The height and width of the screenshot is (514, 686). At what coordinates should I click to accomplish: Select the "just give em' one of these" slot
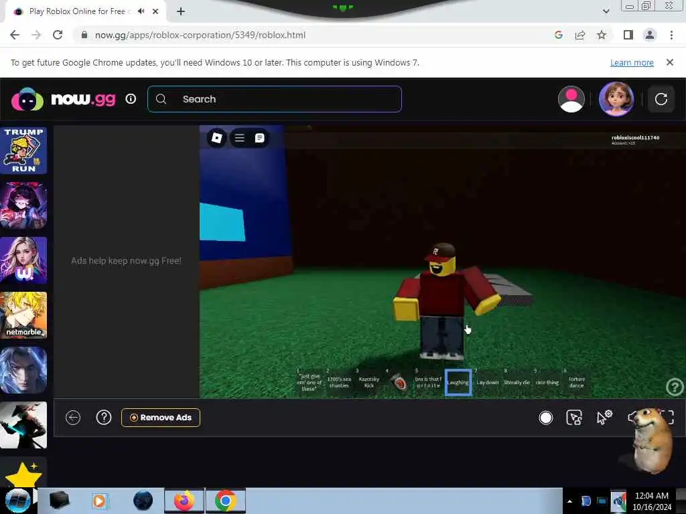(310, 382)
